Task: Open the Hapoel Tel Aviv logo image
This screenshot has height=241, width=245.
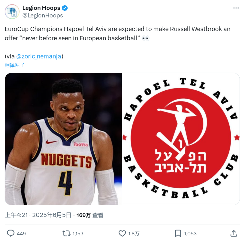Action: [181, 139]
